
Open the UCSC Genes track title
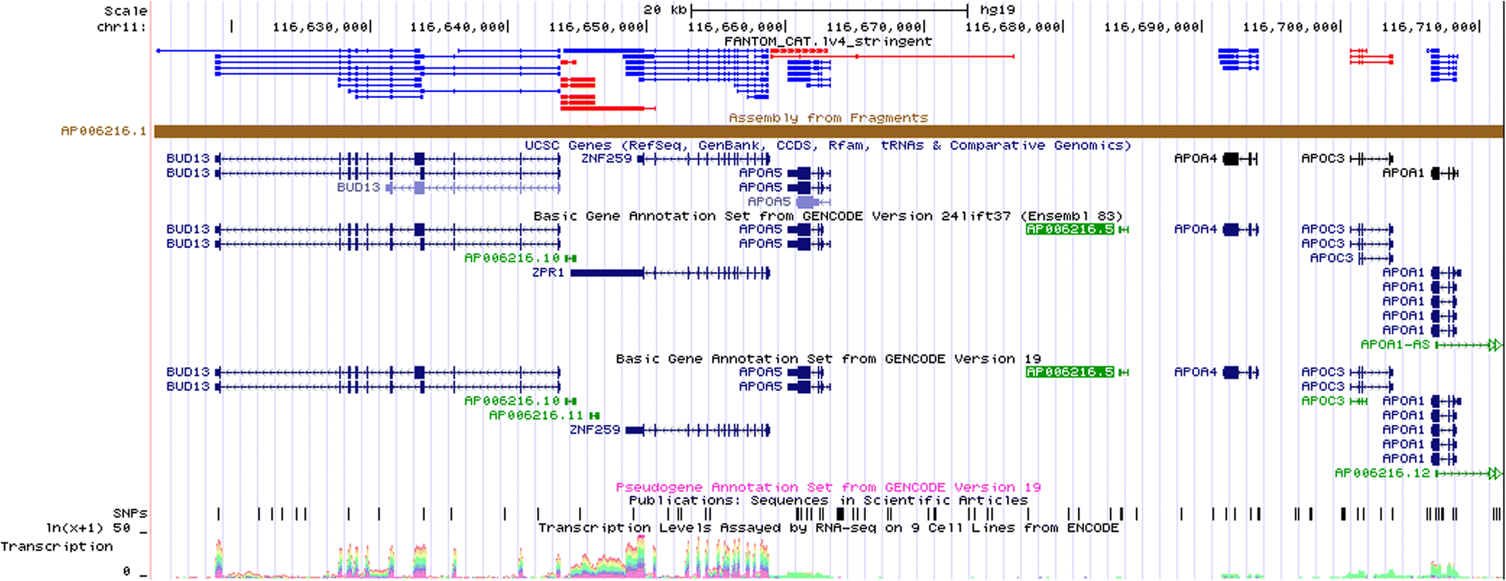point(828,145)
